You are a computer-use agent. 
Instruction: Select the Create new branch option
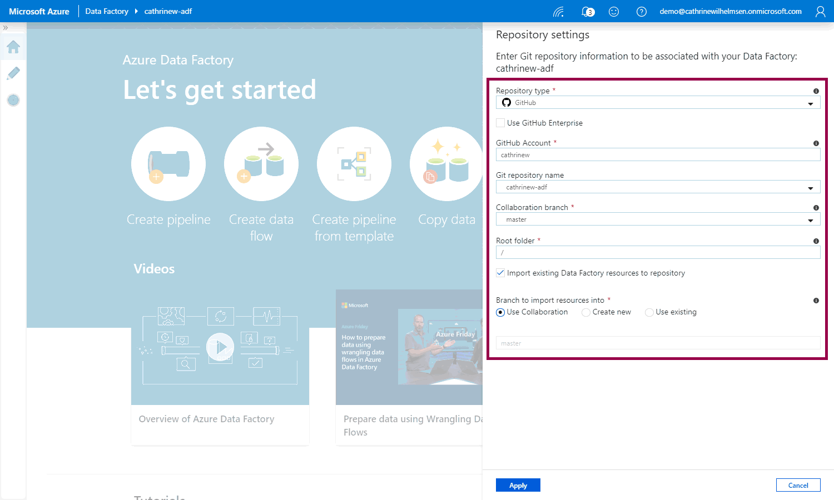[x=586, y=312]
